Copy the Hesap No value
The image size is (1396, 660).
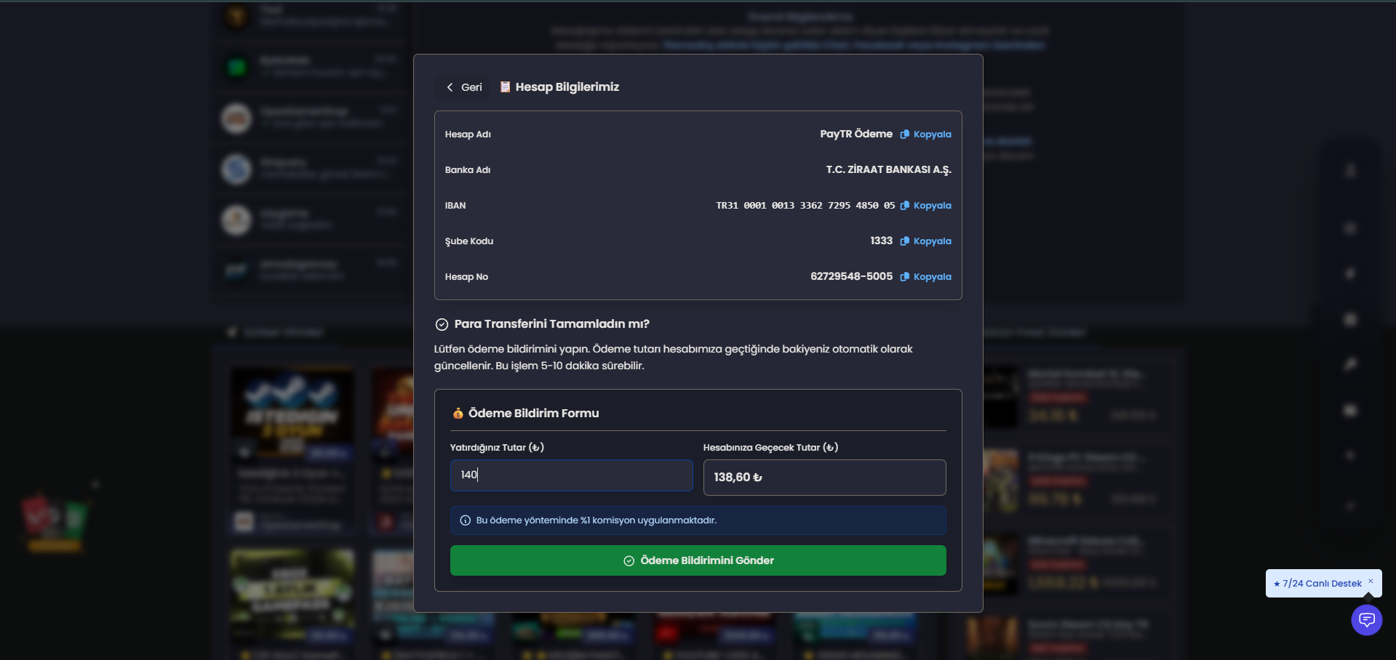coord(925,277)
